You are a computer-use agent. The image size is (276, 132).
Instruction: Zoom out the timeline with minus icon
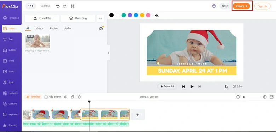[238, 97]
